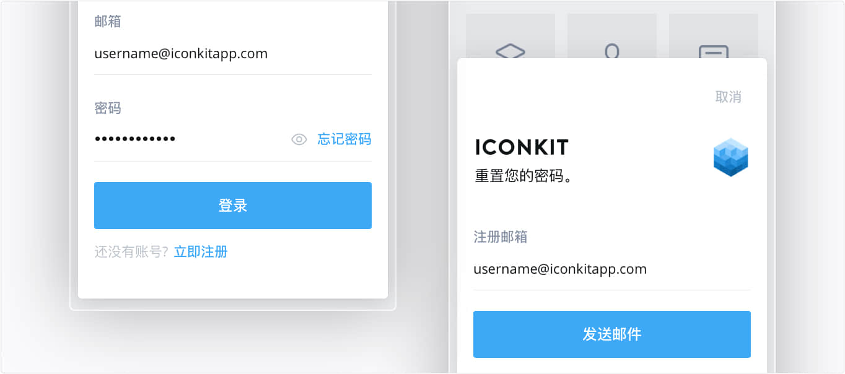Click the 还没有账号? prompt text
The image size is (845, 374).
point(131,252)
